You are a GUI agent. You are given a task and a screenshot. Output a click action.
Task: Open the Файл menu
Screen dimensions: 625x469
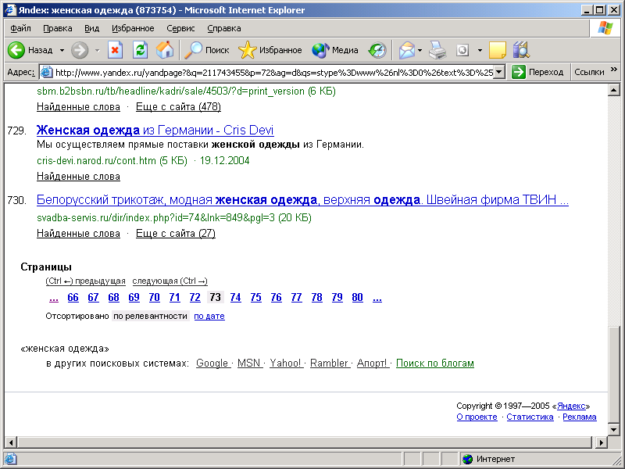click(x=20, y=28)
